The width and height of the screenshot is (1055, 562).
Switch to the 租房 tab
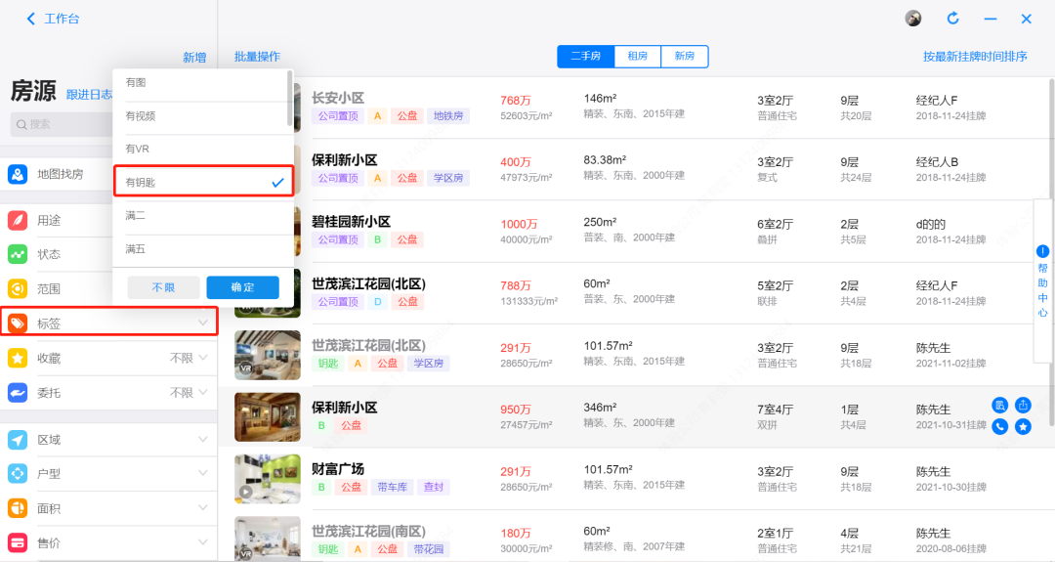click(x=638, y=56)
